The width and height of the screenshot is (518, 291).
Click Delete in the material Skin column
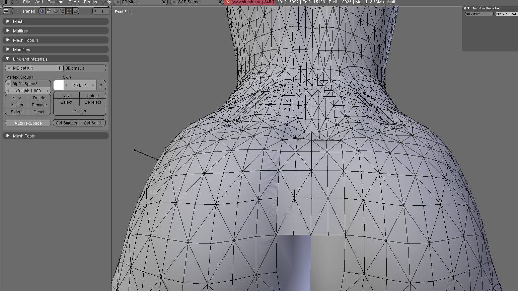(x=93, y=95)
